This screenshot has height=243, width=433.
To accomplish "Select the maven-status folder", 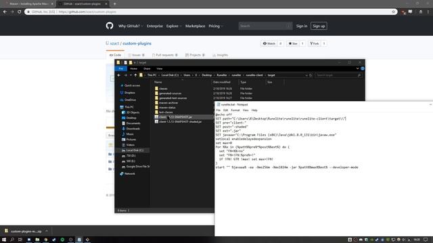I will coord(167,107).
